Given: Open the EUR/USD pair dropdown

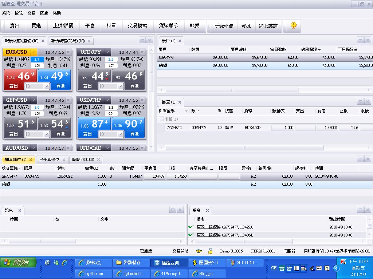Looking at the screenshot, I should (x=34, y=52).
